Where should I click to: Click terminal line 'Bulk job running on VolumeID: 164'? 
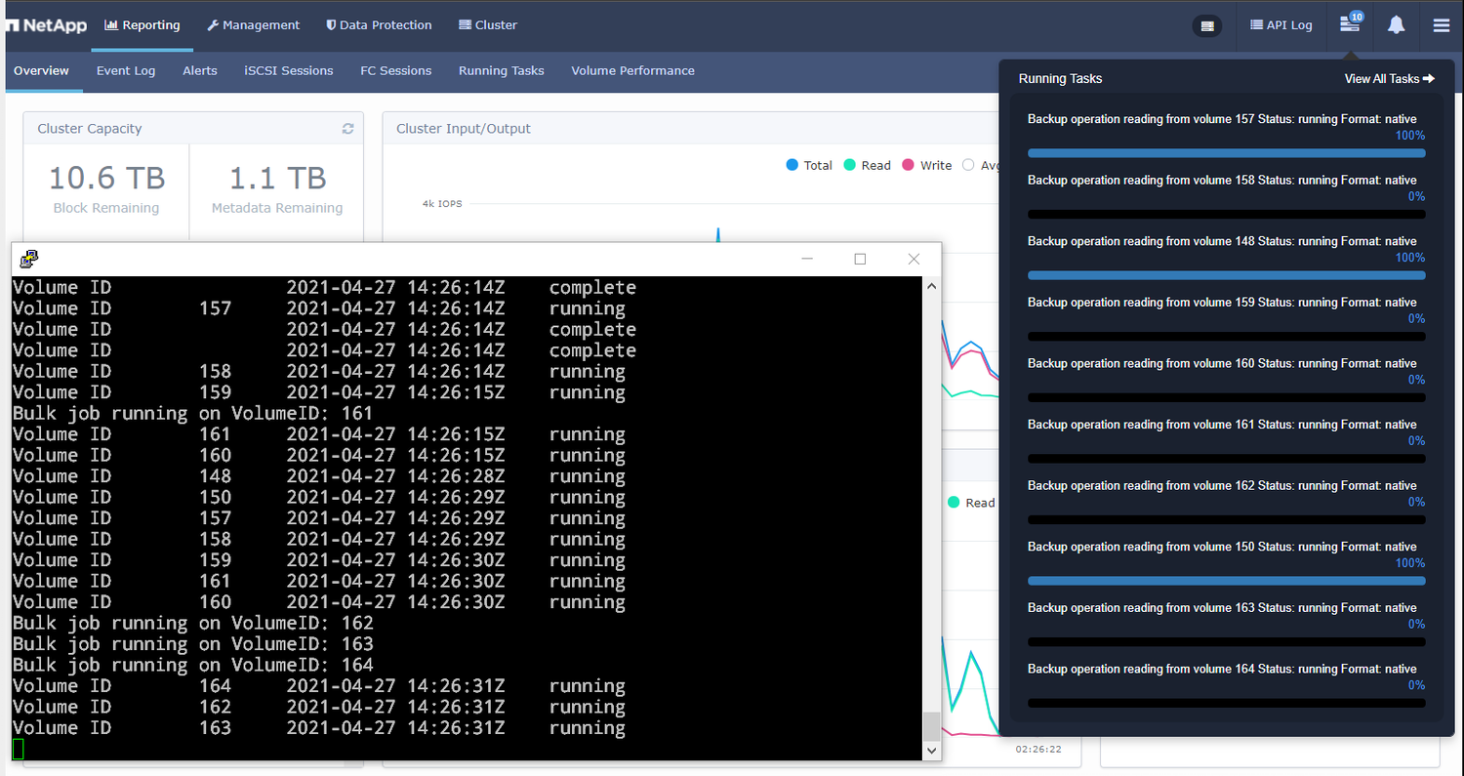tap(193, 665)
